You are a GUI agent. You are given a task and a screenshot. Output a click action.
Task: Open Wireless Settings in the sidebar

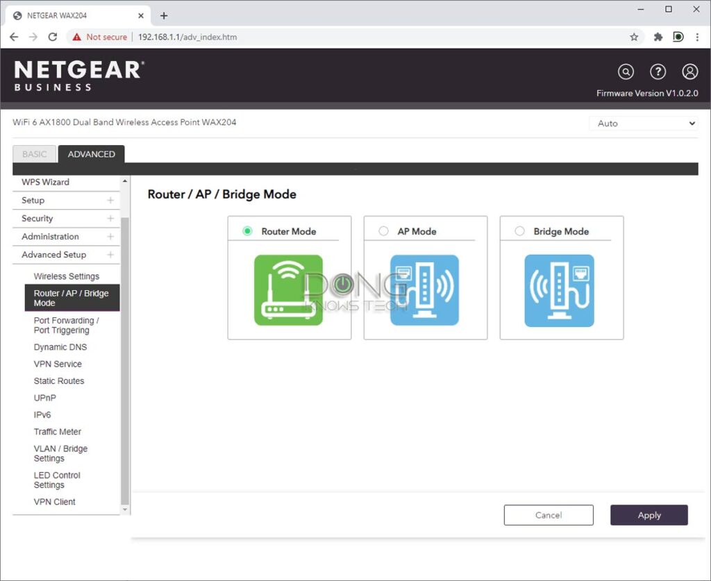point(66,276)
